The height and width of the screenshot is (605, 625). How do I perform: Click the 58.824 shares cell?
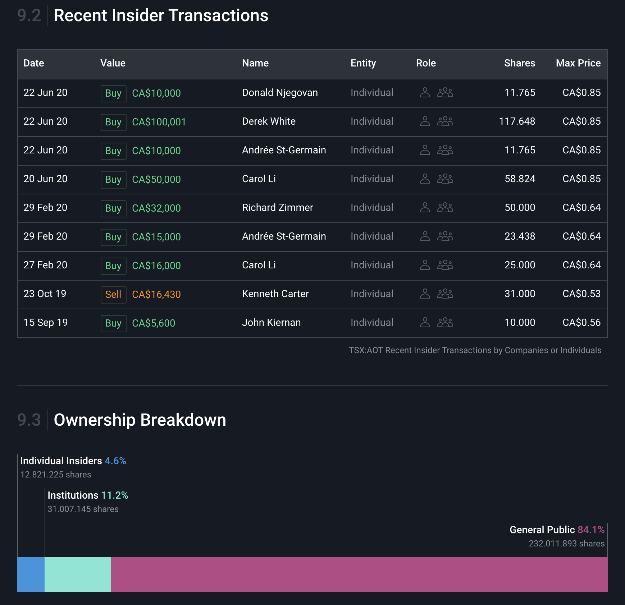tap(520, 179)
